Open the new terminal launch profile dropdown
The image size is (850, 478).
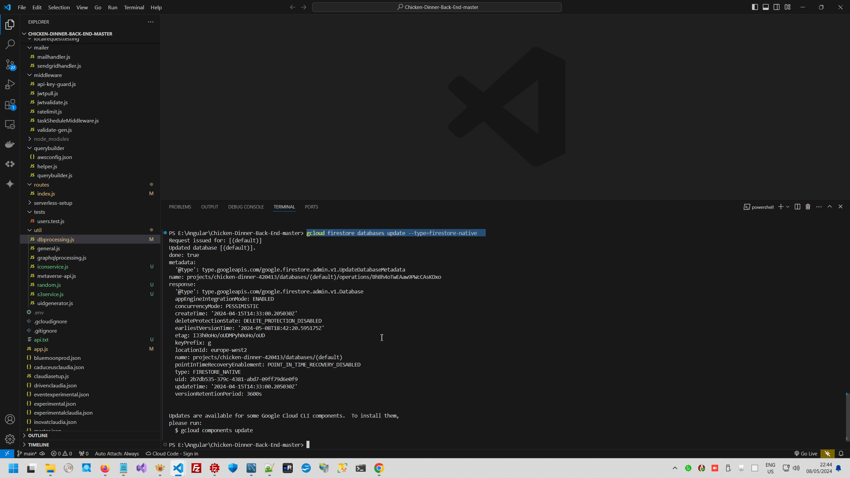coord(788,207)
